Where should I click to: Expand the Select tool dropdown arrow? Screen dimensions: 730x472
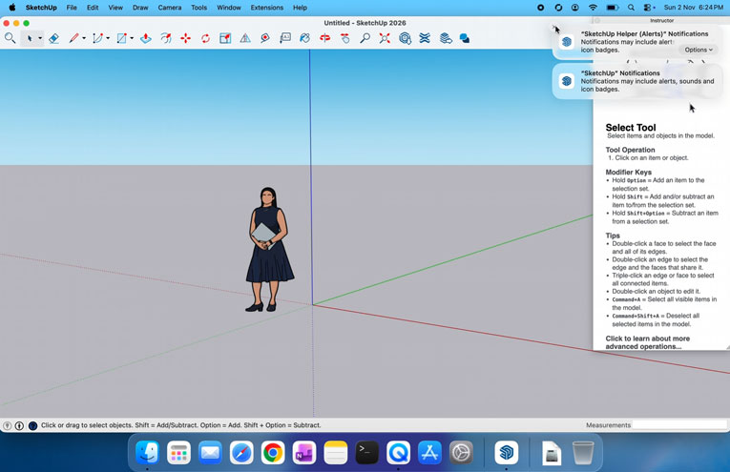coord(40,38)
